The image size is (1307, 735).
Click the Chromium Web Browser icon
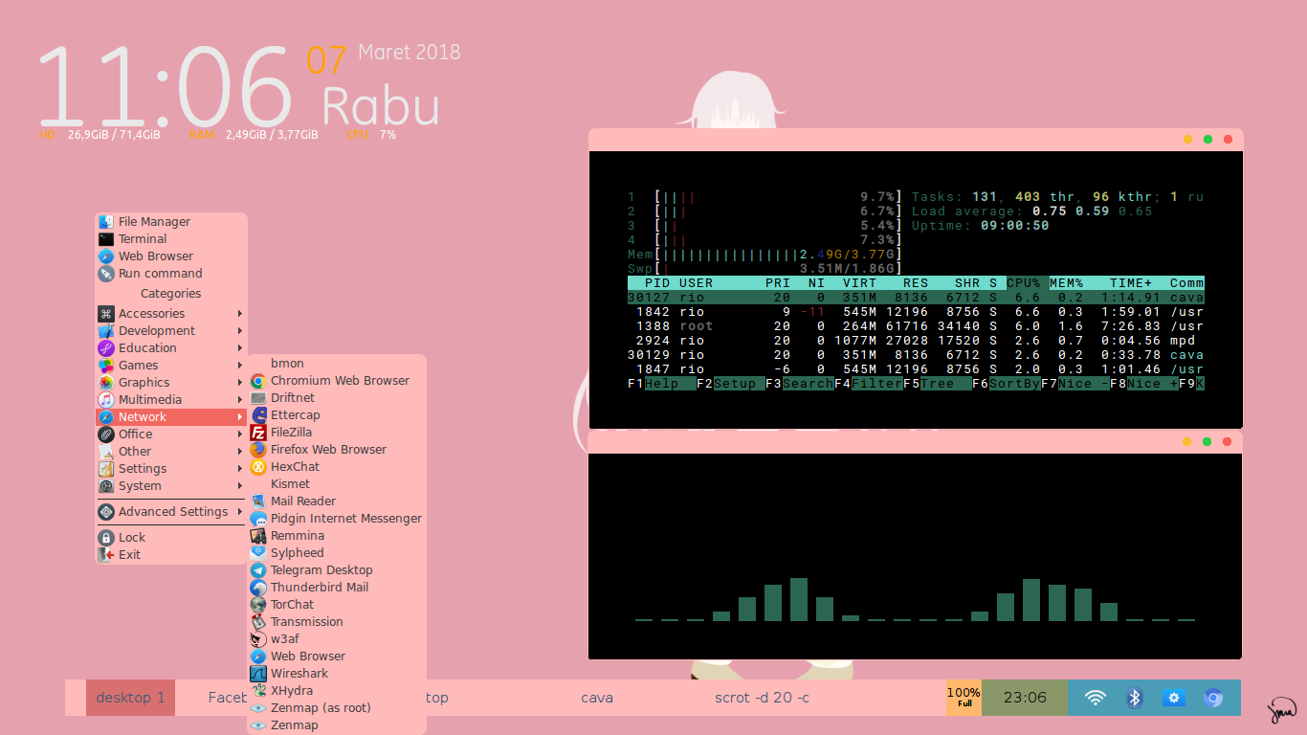click(x=258, y=381)
